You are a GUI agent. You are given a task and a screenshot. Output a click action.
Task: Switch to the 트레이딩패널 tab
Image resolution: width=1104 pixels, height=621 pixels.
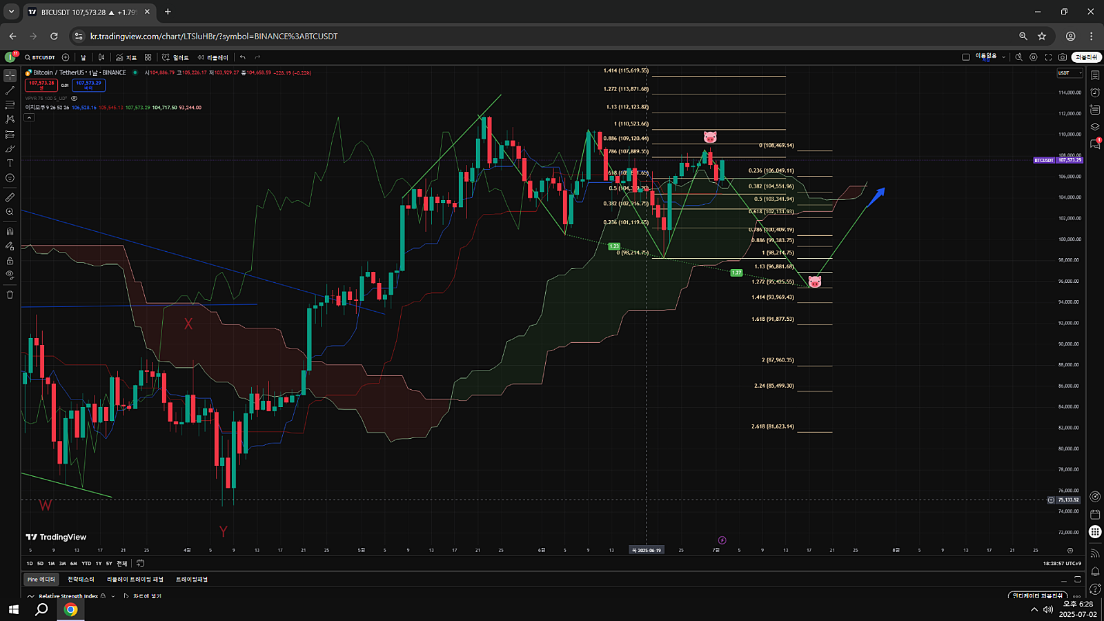coord(192,580)
